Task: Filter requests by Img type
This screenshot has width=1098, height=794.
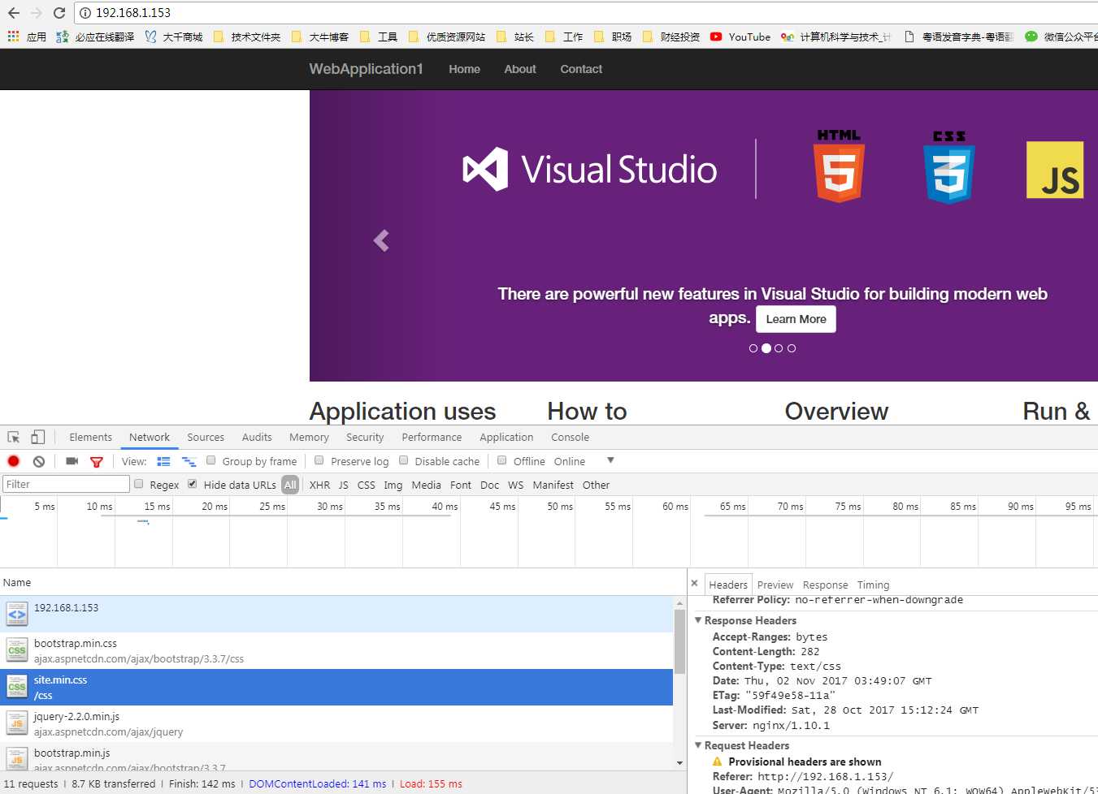Action: [393, 485]
